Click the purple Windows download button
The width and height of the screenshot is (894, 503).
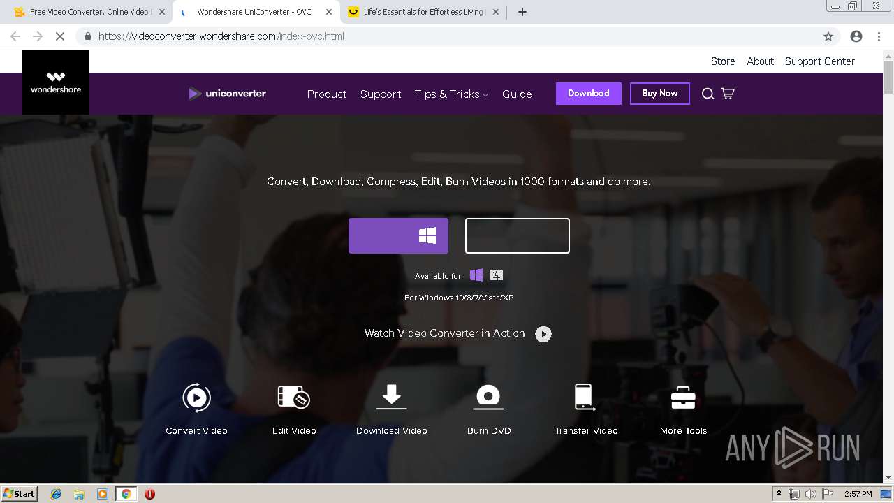pos(398,235)
